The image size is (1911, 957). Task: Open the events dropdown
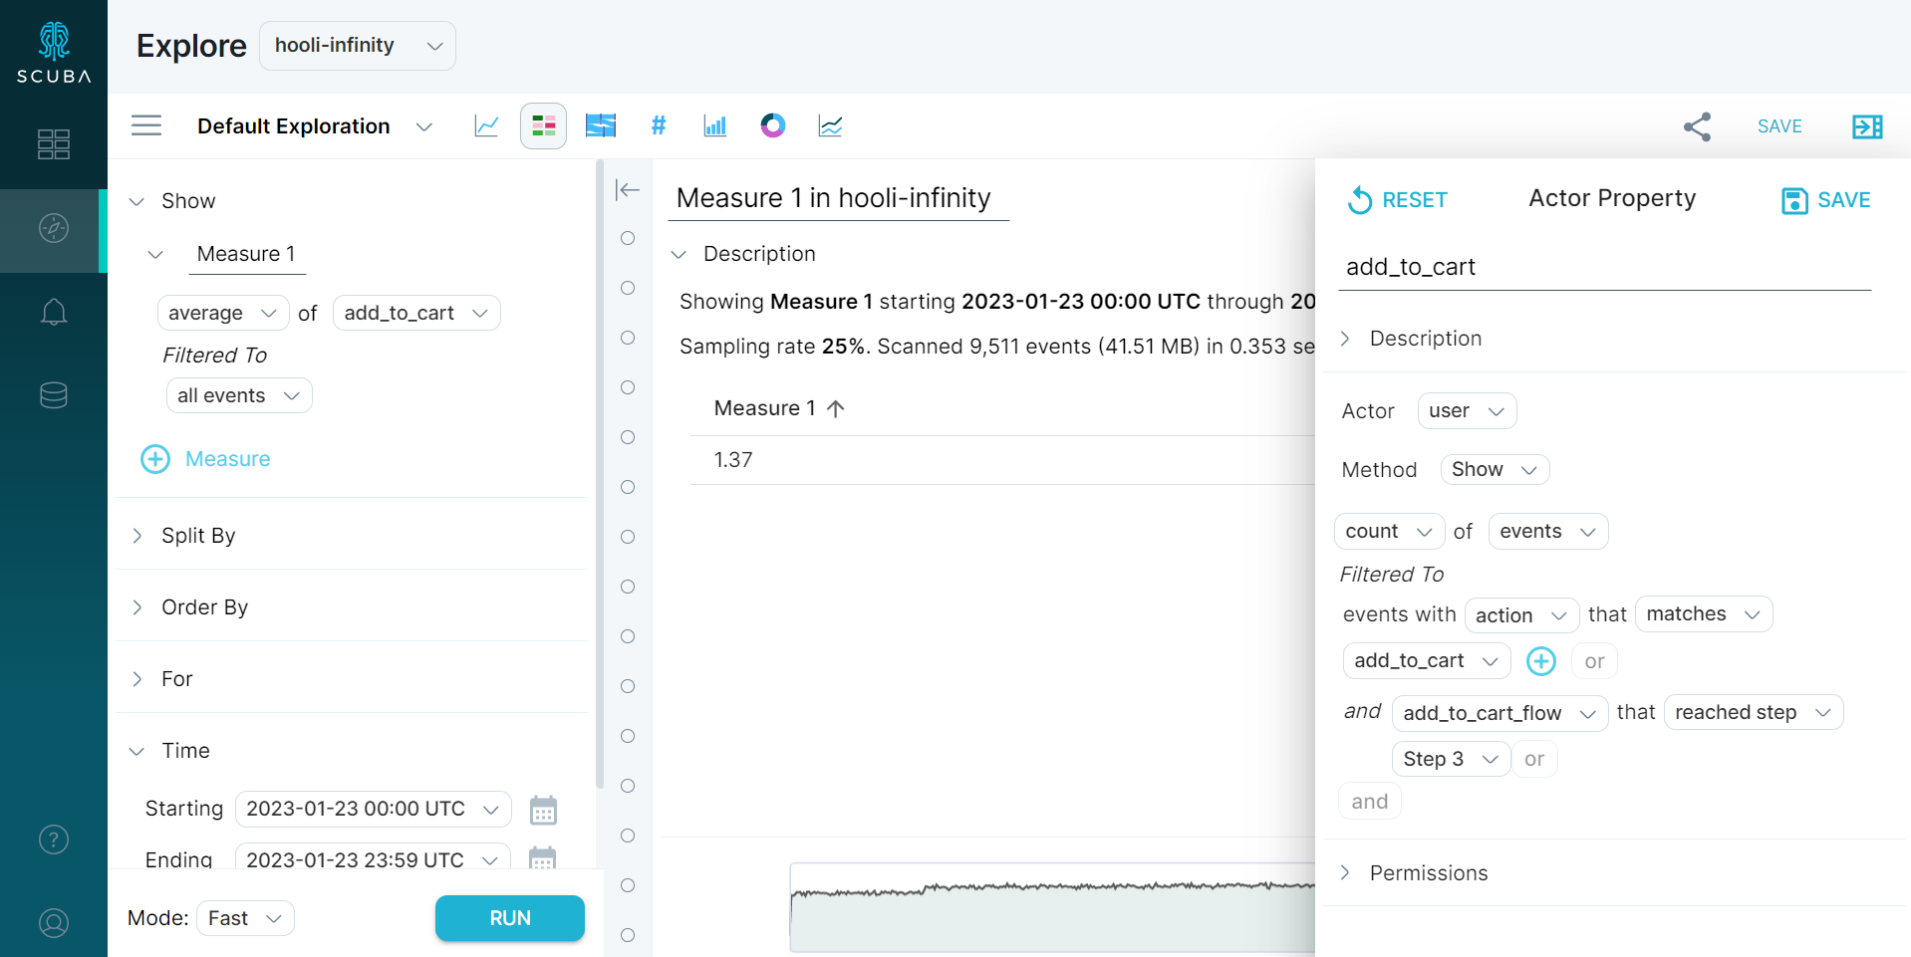click(x=1548, y=531)
